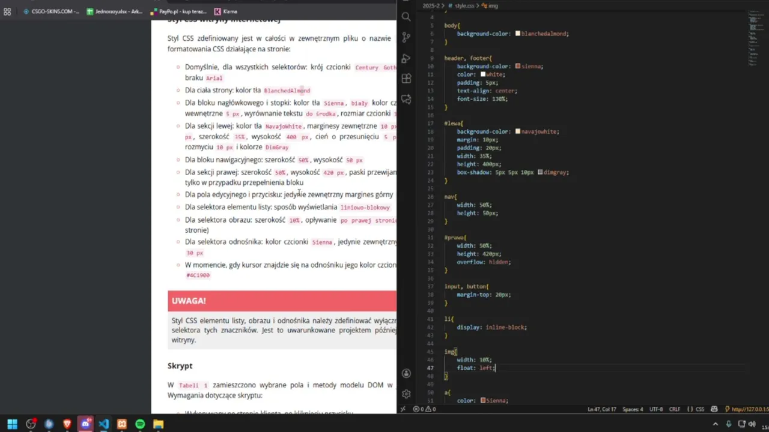
Task: Click the blanchedalmond color swatch
Action: point(518,34)
